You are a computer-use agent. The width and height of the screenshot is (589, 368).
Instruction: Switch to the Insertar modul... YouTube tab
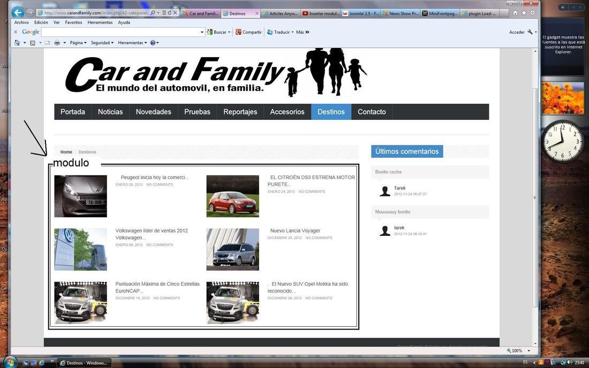click(x=321, y=13)
